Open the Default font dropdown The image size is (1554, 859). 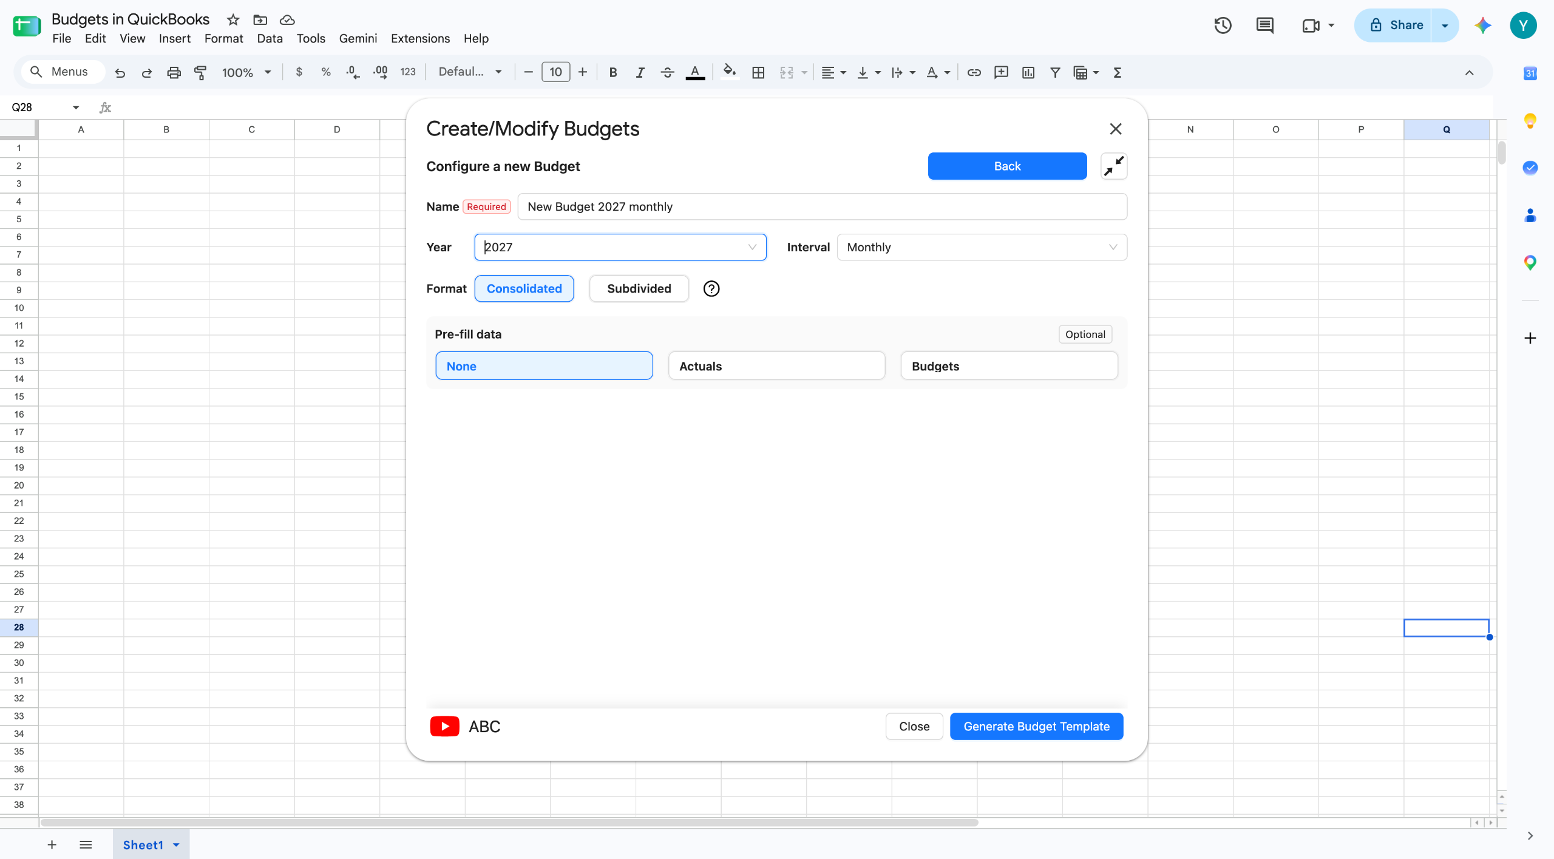coord(470,72)
